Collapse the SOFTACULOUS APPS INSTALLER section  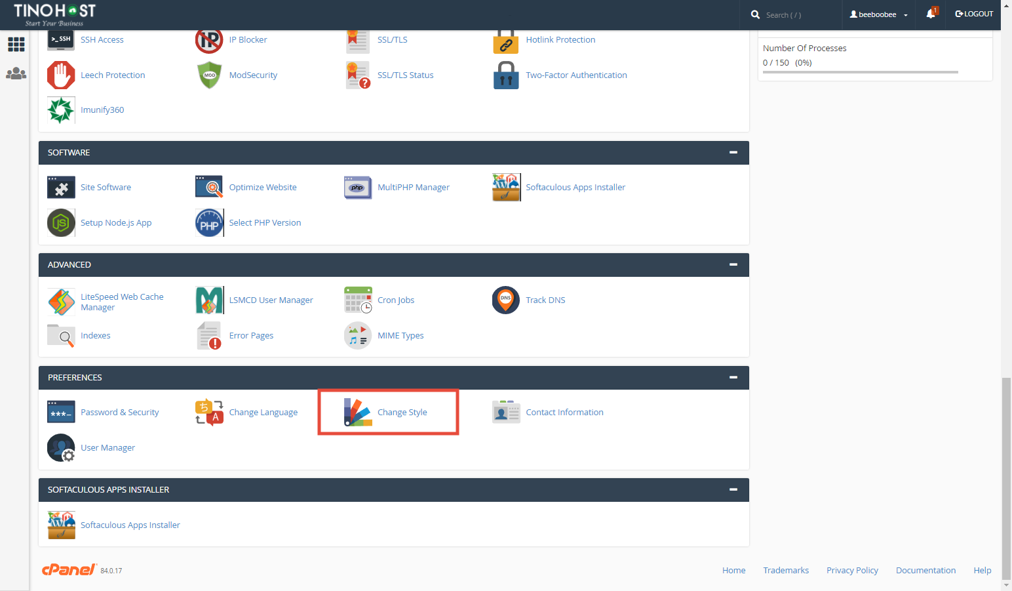733,490
